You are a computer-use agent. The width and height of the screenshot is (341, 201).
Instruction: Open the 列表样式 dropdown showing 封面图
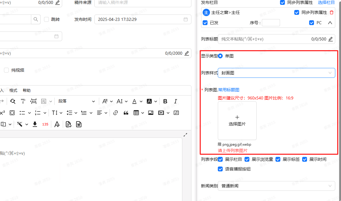click(276, 73)
